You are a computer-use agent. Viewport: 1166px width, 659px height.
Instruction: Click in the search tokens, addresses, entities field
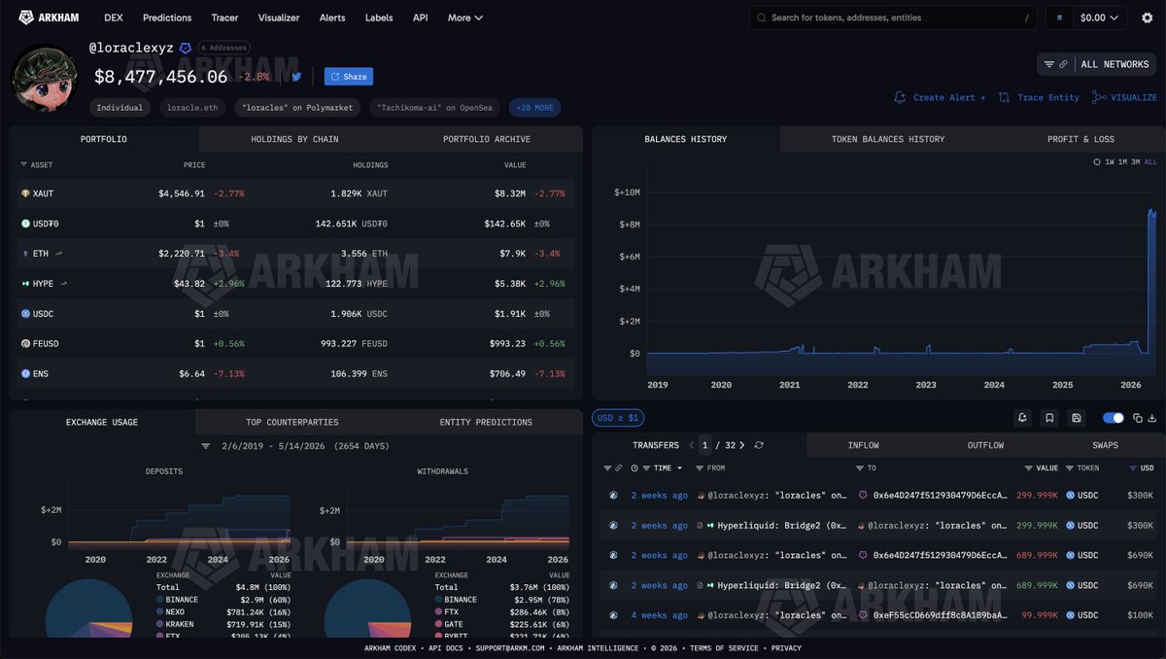[x=894, y=17]
